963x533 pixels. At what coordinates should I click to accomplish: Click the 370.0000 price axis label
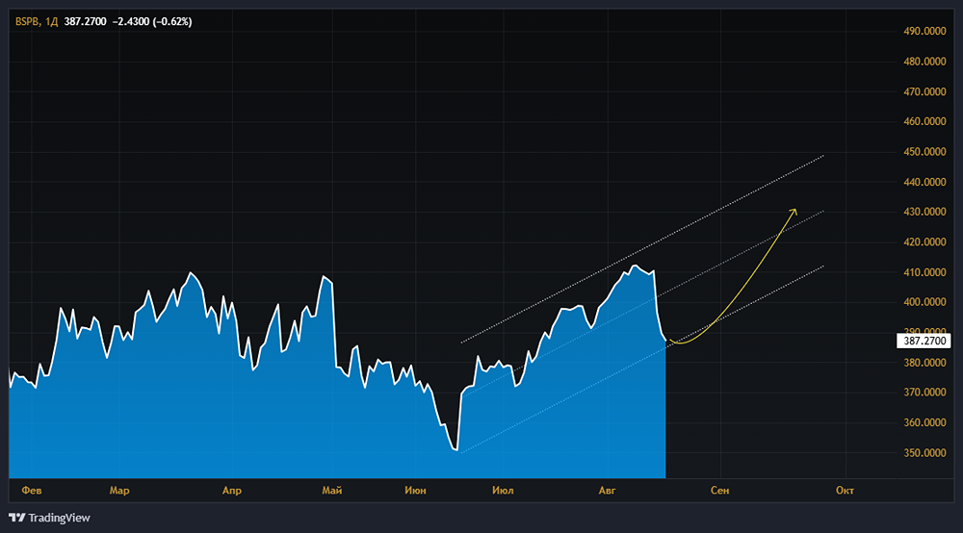924,393
